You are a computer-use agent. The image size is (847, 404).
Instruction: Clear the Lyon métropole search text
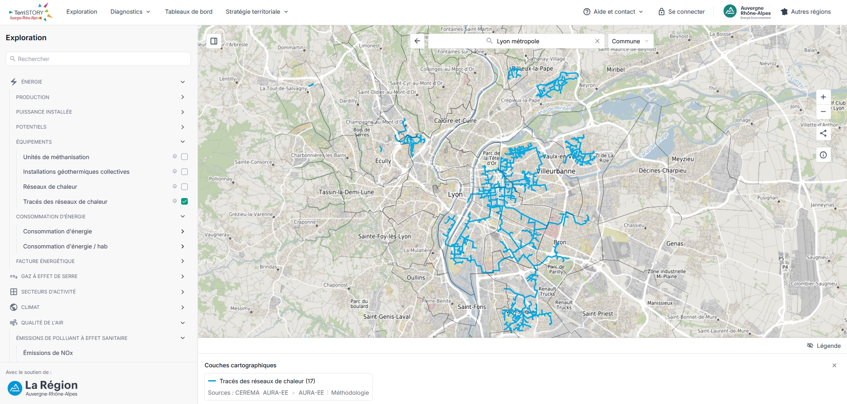point(597,41)
